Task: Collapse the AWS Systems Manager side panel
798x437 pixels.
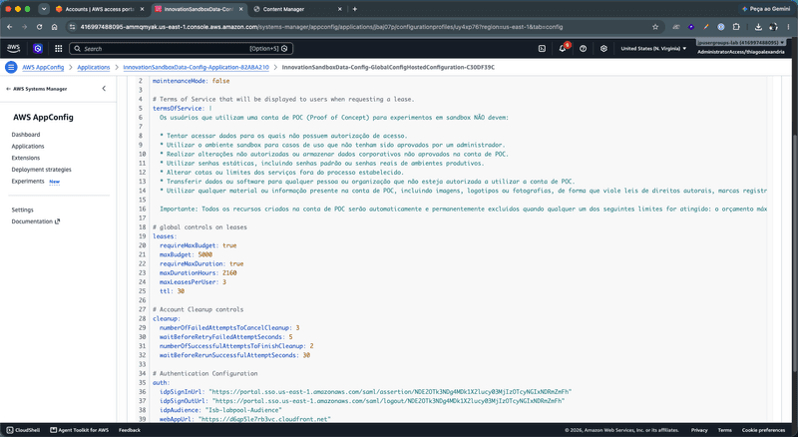Action: [x=104, y=89]
